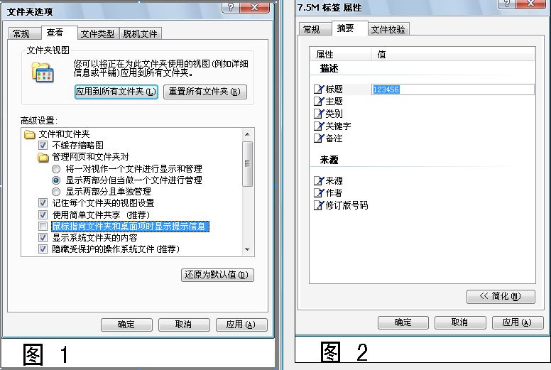
Task: Click the edit icon beside 主题
Action: tap(319, 102)
